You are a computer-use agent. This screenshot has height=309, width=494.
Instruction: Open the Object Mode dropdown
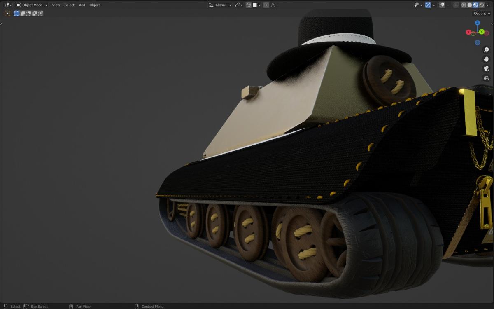[32, 5]
